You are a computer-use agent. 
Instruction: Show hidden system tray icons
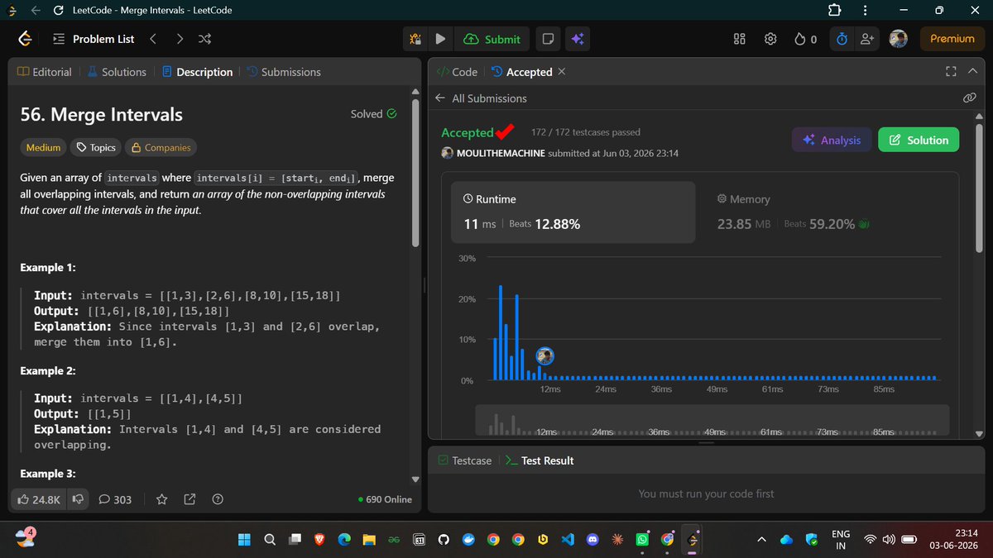coord(761,540)
